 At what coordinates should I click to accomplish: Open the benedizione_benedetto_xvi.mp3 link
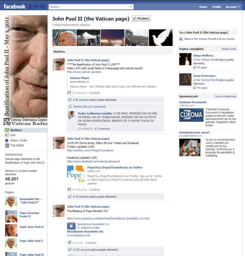point(108,218)
